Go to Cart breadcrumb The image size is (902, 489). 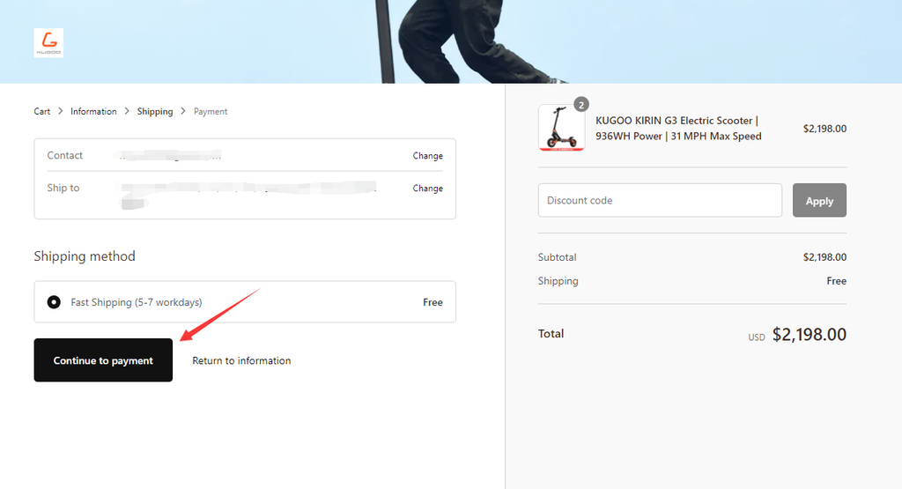click(x=42, y=112)
